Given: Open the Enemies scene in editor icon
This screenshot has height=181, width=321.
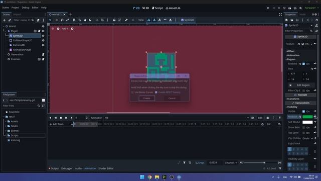Looking at the screenshot, I should pyautogui.click(x=39, y=59).
